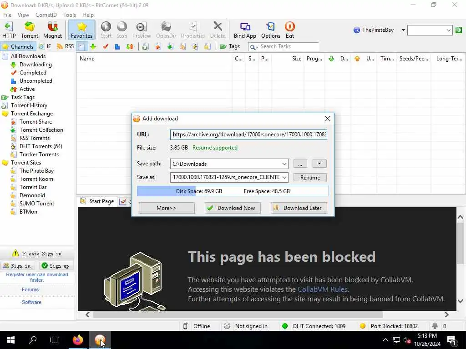The width and height of the screenshot is (466, 349).
Task: Open Firefox from the Windows taskbar
Action: [78, 340]
